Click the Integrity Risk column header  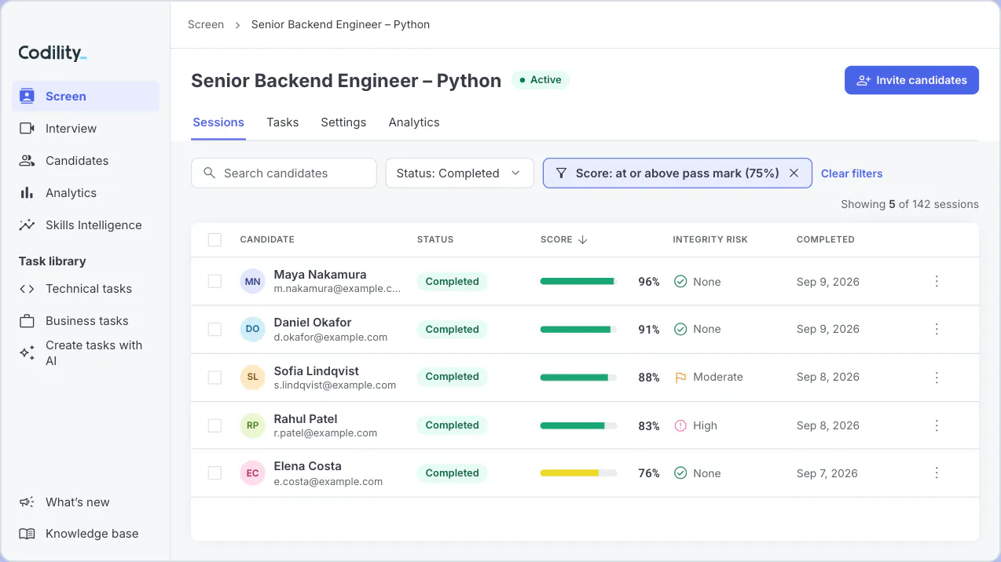(710, 239)
